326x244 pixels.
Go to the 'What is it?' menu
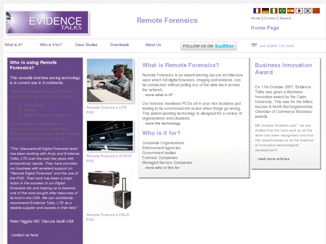(13, 45)
